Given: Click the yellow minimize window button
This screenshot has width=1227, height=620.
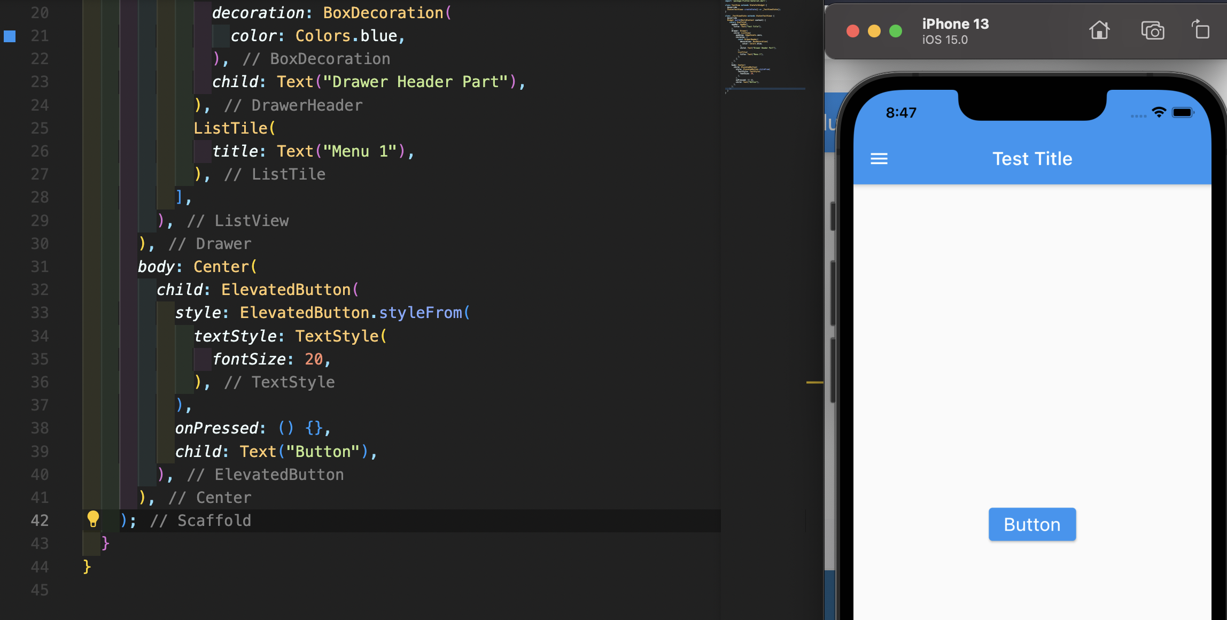Looking at the screenshot, I should click(874, 31).
